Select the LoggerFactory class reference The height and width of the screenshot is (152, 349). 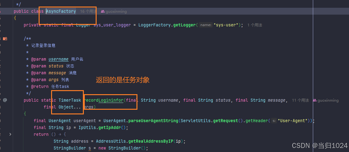[155, 25]
